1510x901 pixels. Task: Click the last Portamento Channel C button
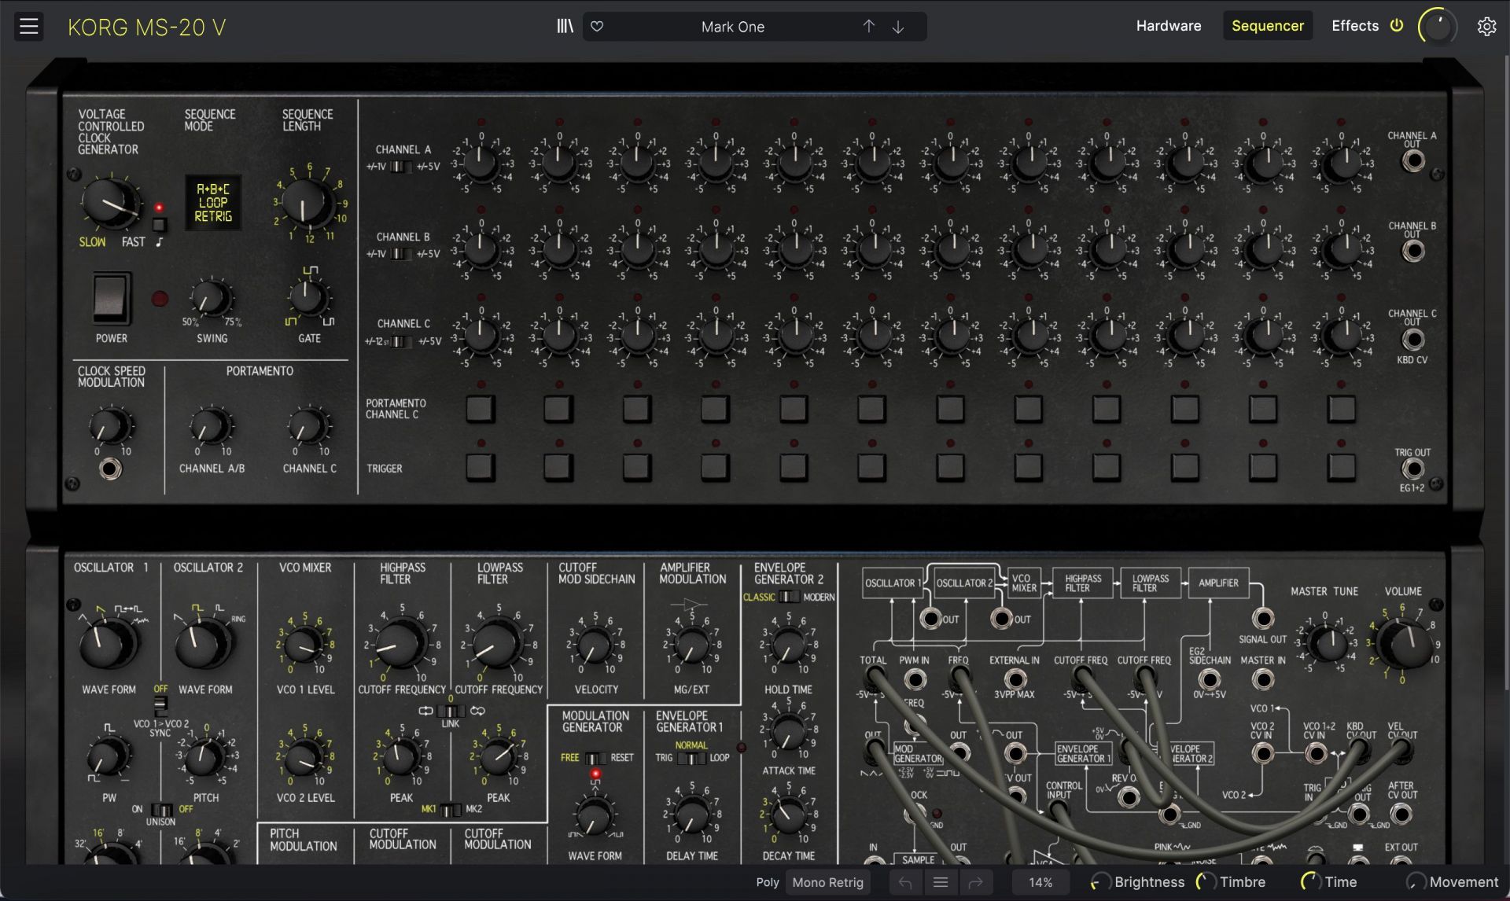coord(1342,409)
